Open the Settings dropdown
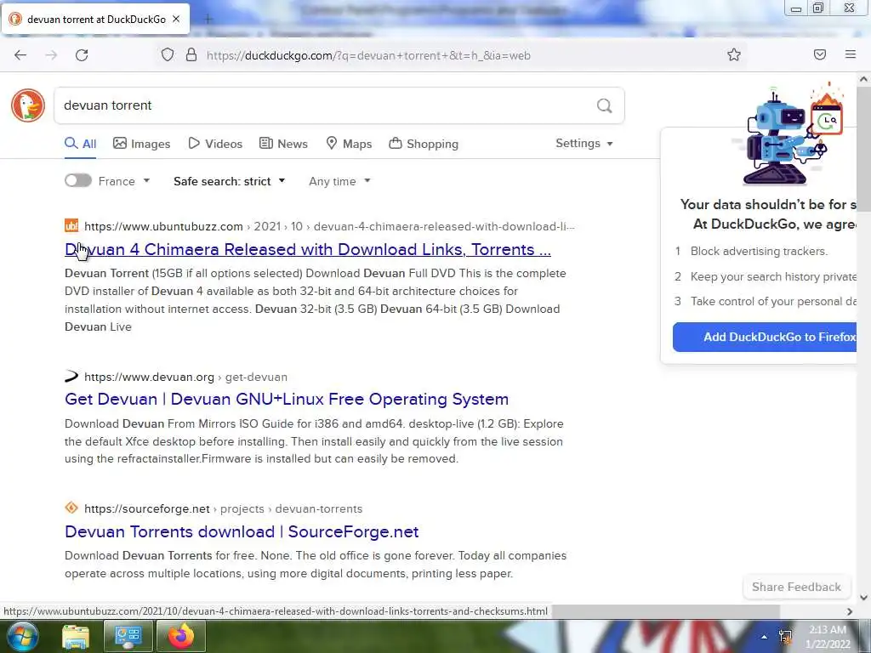Viewport: 871px width, 653px height. pos(584,143)
